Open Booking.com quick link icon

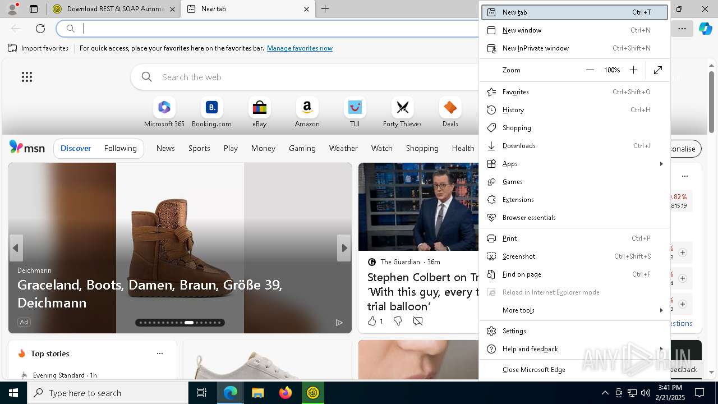pos(211,107)
